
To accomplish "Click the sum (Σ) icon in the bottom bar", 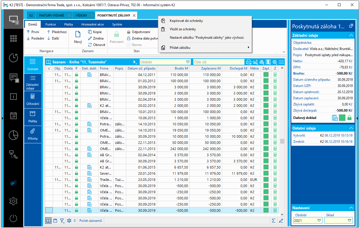I will click(x=274, y=221).
